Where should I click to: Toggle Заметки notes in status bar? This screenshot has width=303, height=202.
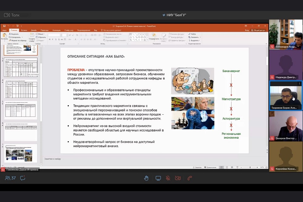(197, 167)
